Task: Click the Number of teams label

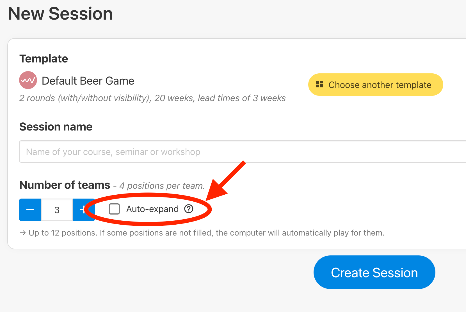Action: 65,185
